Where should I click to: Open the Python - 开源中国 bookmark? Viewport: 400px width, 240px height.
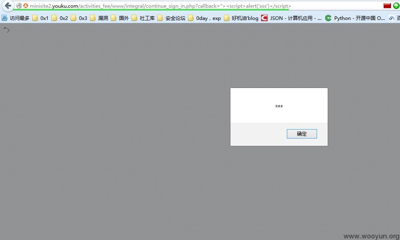click(x=355, y=18)
